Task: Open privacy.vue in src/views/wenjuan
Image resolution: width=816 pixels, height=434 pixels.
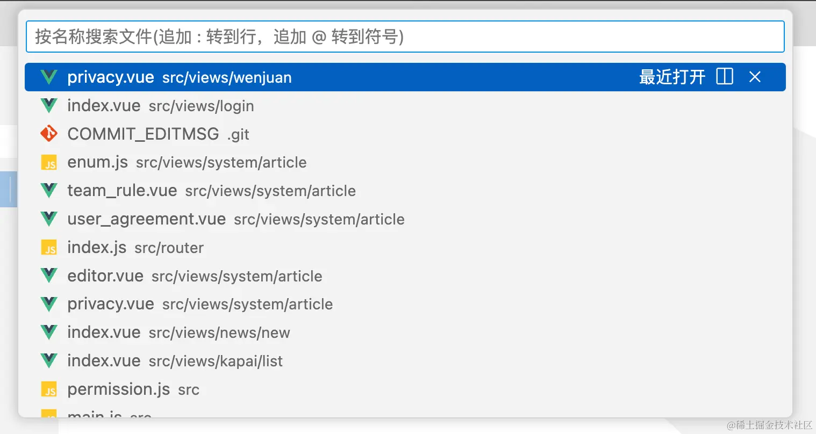Action: click(x=405, y=77)
